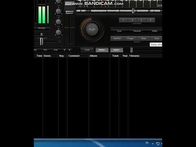Enable the AutoPan effect
Viewport: 196px width, 147px height.
click(x=117, y=38)
